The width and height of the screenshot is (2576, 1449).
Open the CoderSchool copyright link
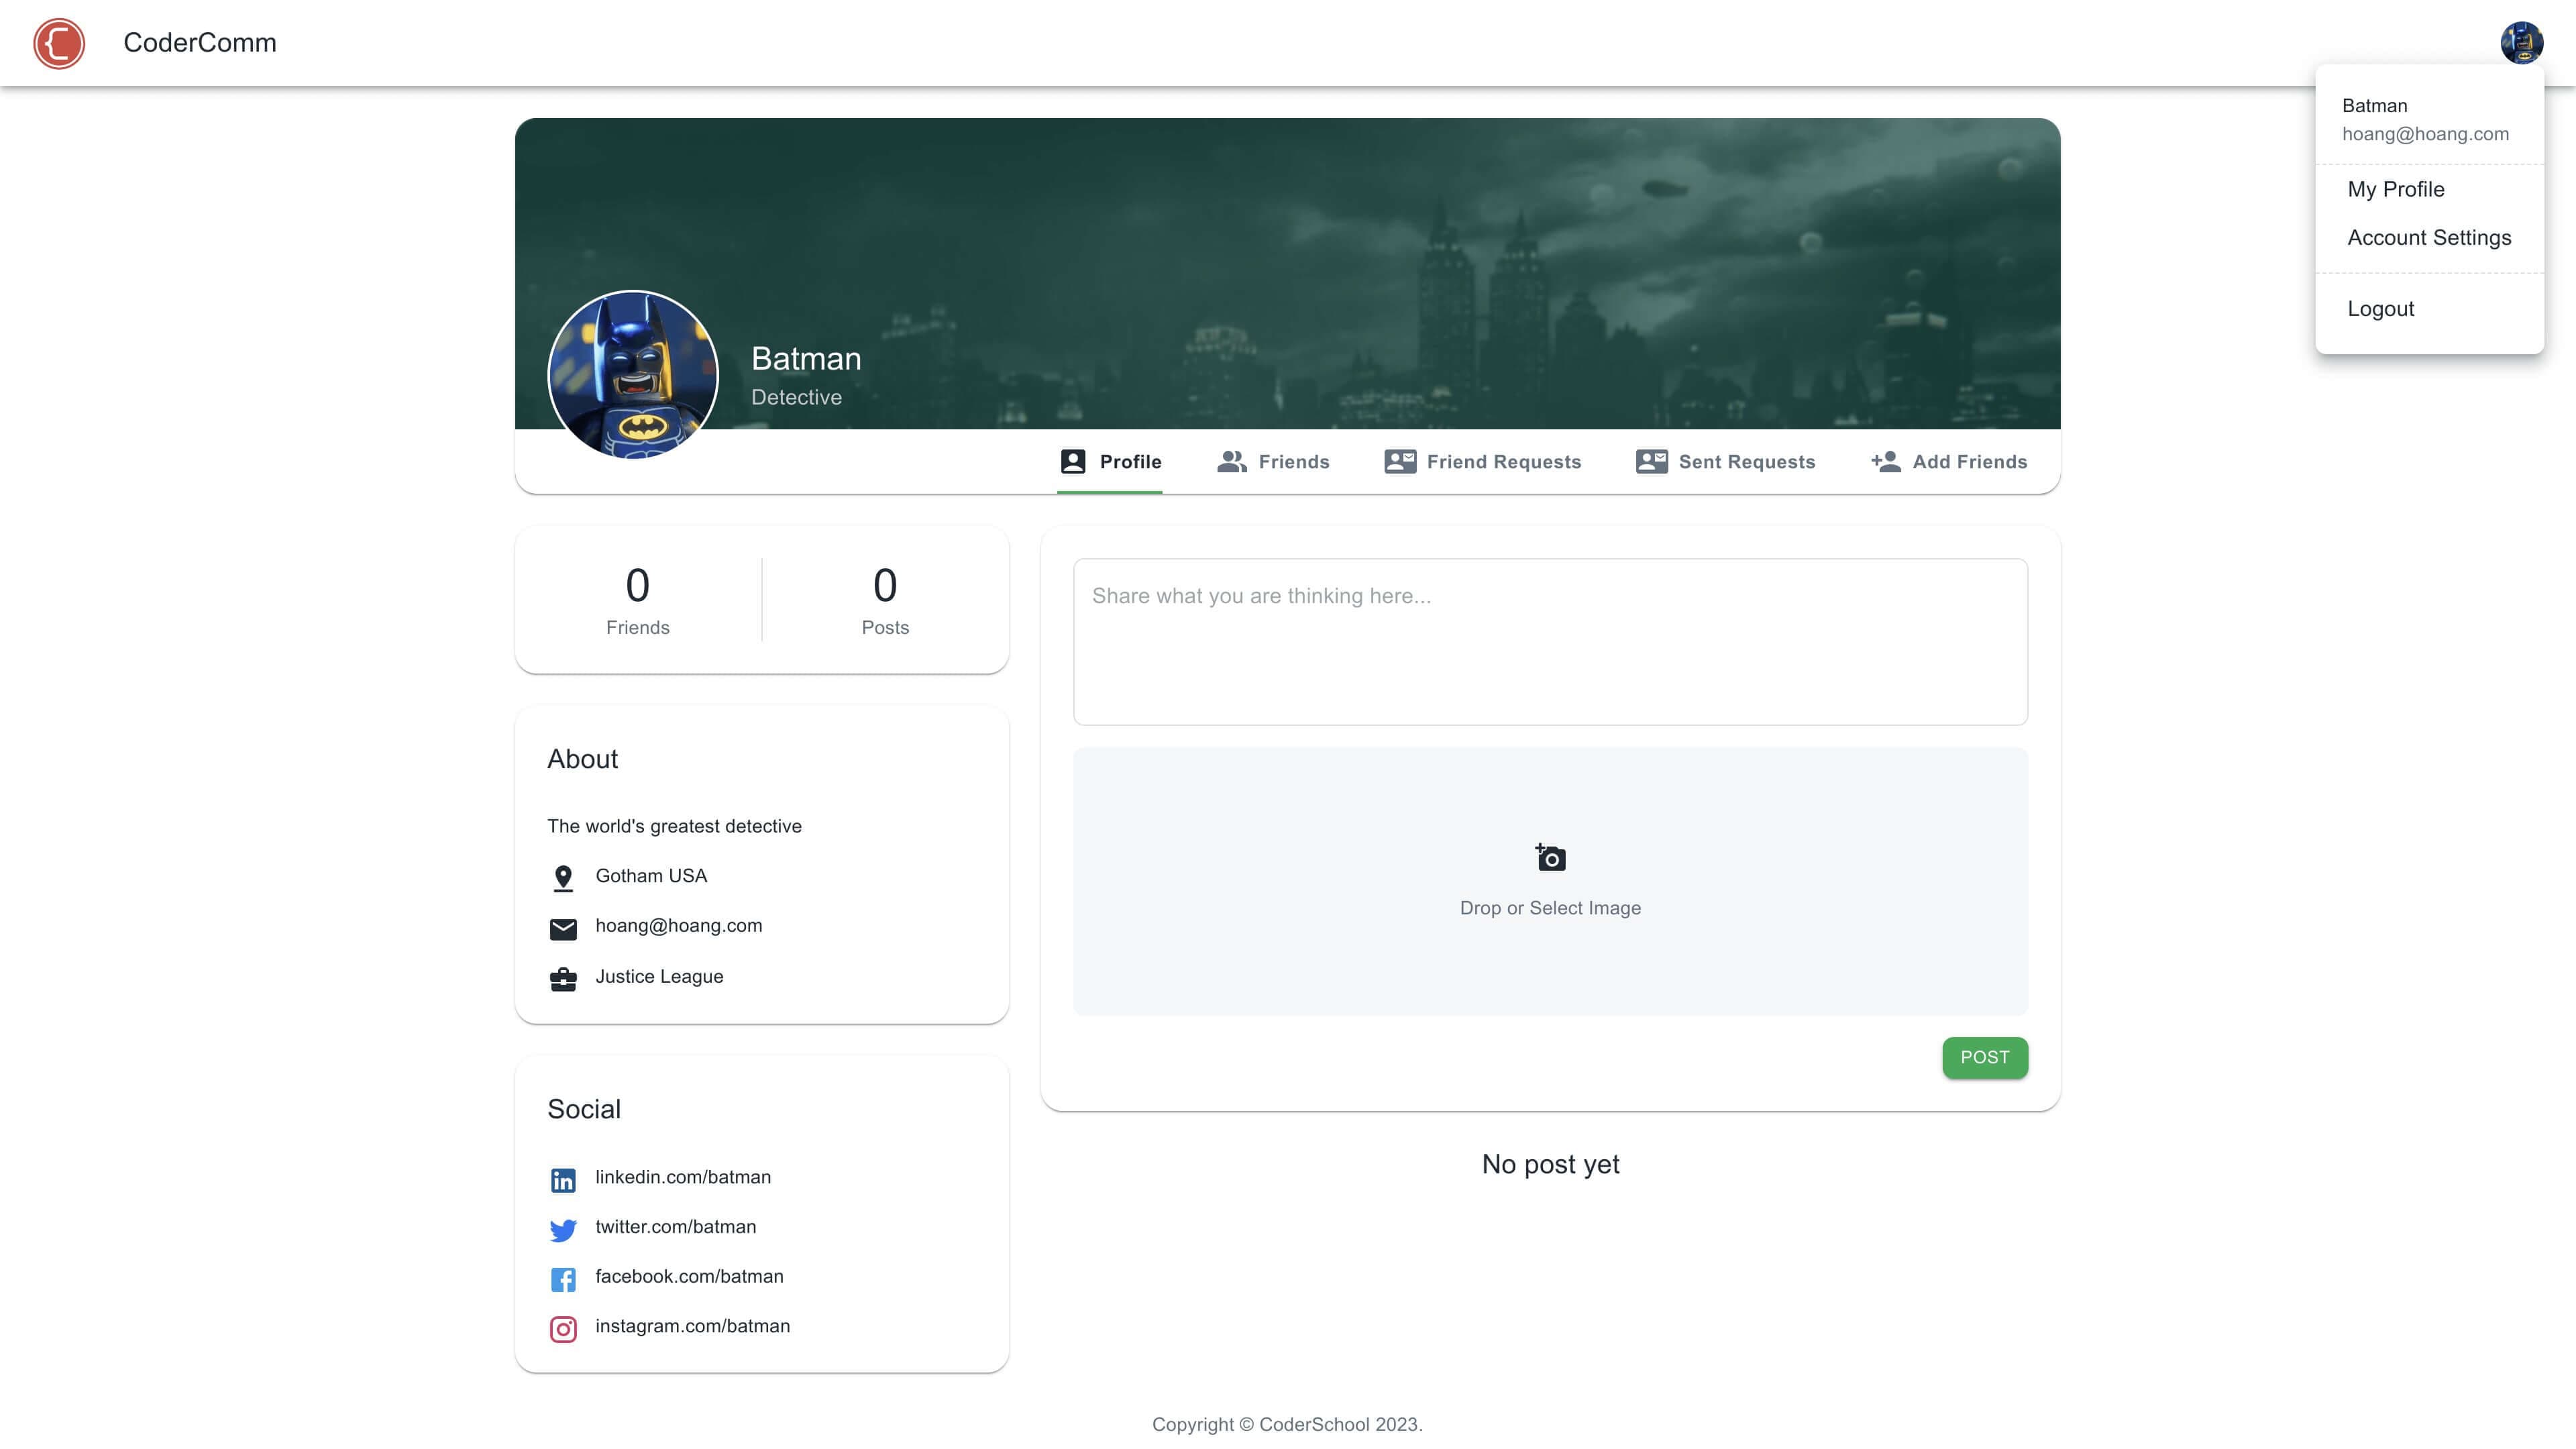pyautogui.click(x=1314, y=1424)
